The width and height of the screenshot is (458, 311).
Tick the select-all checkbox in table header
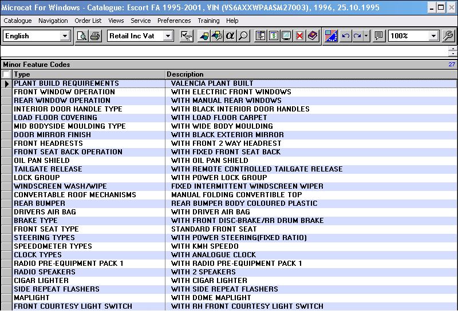pyautogui.click(x=6, y=74)
